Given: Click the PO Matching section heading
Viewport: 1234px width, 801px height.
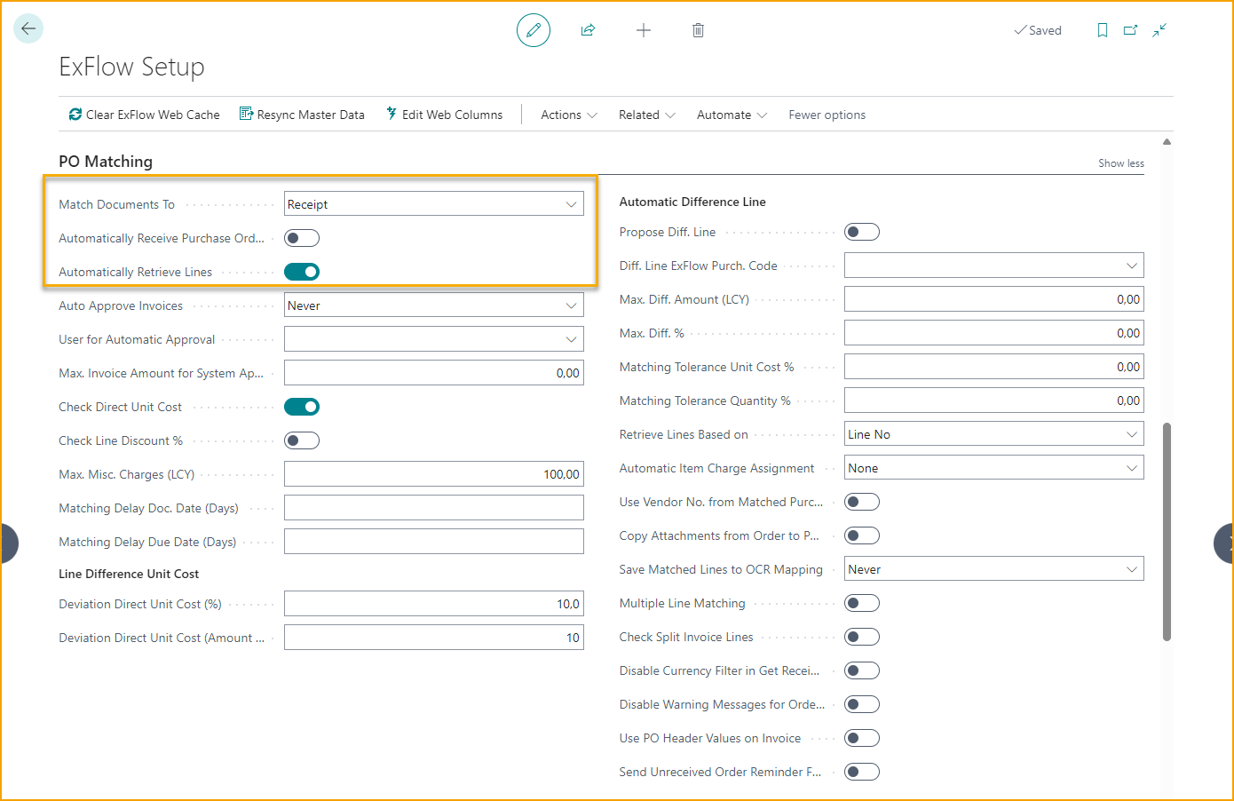Looking at the screenshot, I should coord(106,162).
